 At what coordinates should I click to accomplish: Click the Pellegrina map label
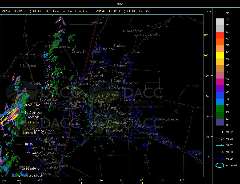click(x=33, y=113)
